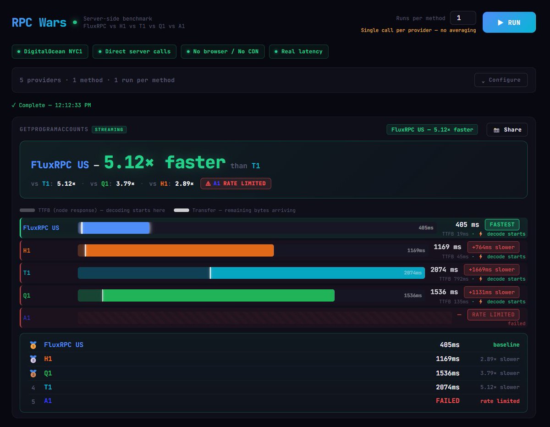The width and height of the screenshot is (550, 427).
Task: Click FluxRPC US in the ranking list
Action: pyautogui.click(x=64, y=345)
